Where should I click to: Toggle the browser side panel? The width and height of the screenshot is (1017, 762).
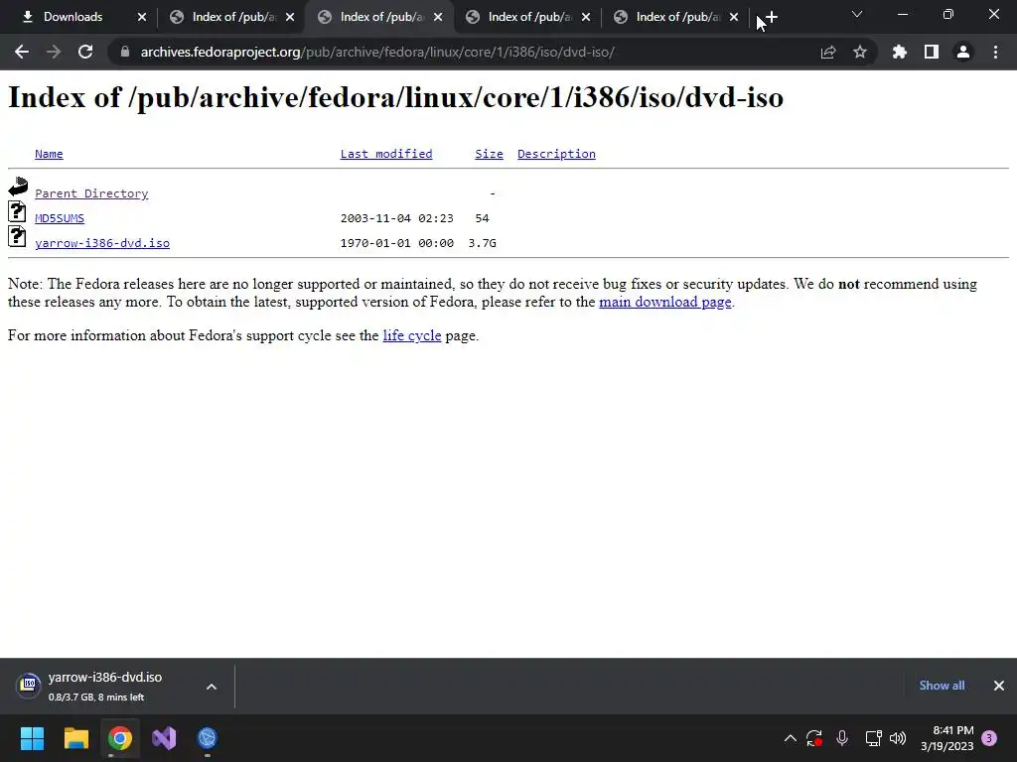(x=932, y=52)
